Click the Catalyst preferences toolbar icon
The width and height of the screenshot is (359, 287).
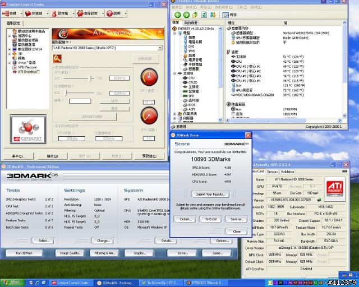click(80, 13)
